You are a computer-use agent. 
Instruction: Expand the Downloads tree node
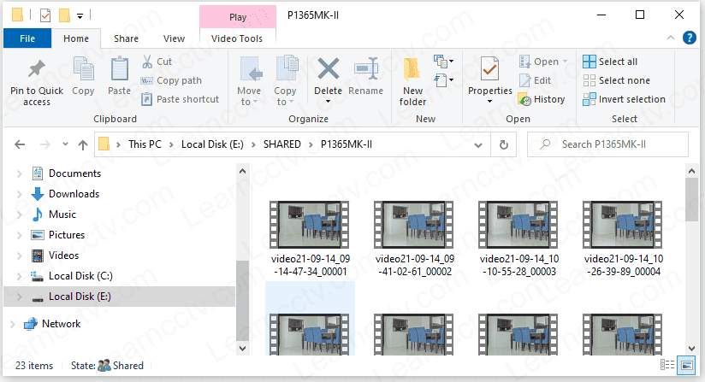[19, 194]
